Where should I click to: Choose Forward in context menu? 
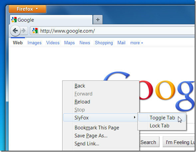tap(101, 94)
